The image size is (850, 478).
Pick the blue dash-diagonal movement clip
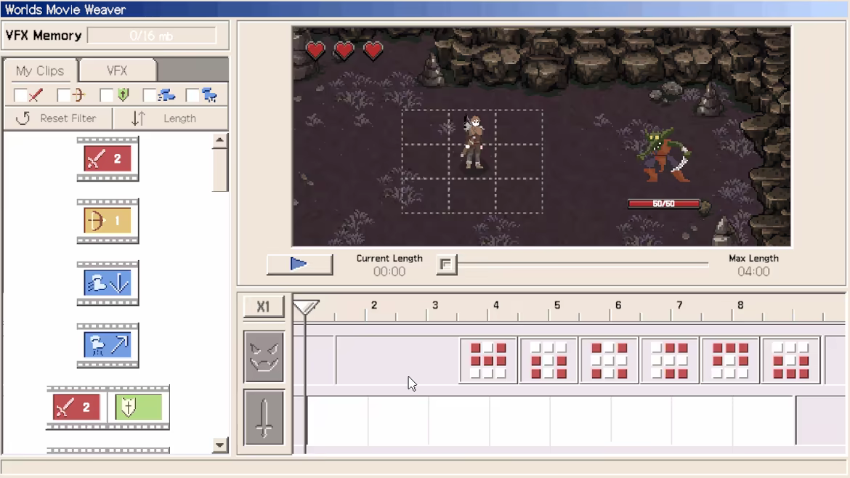pos(108,346)
